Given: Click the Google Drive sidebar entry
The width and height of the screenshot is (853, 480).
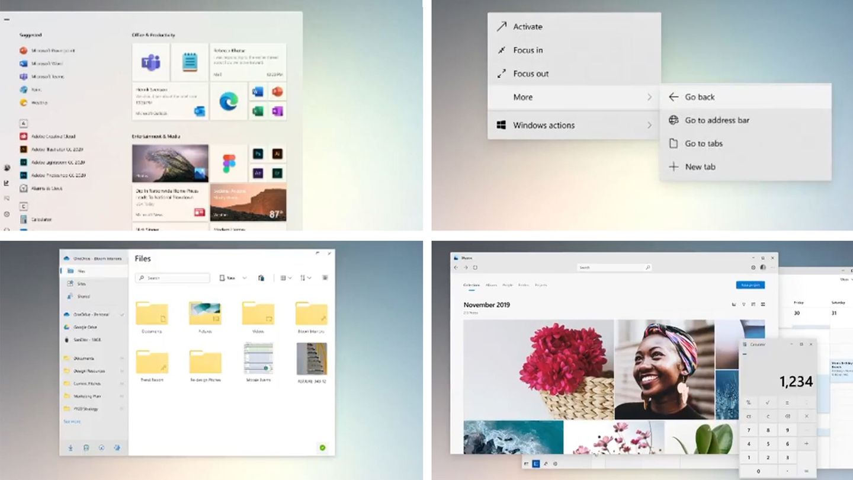Looking at the screenshot, I should [x=85, y=327].
